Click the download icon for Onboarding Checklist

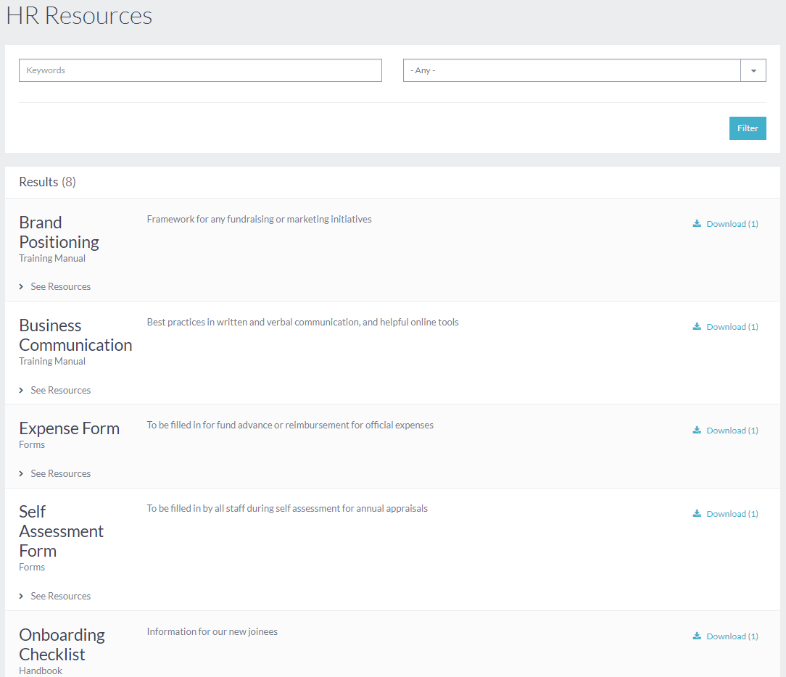click(697, 636)
